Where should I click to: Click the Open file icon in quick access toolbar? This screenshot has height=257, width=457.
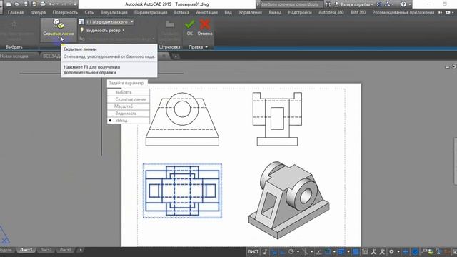point(17,4)
